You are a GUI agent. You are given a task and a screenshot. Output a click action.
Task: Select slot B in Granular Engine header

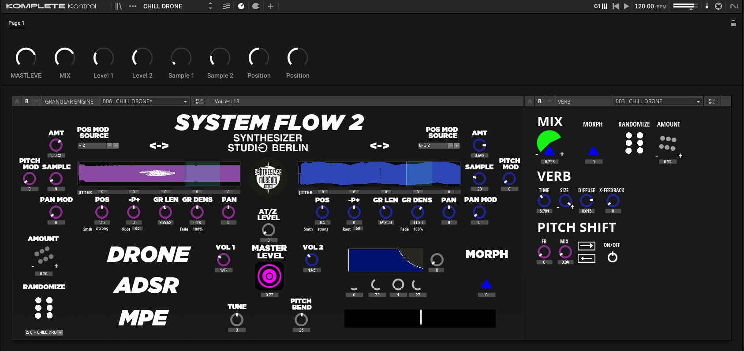point(27,101)
